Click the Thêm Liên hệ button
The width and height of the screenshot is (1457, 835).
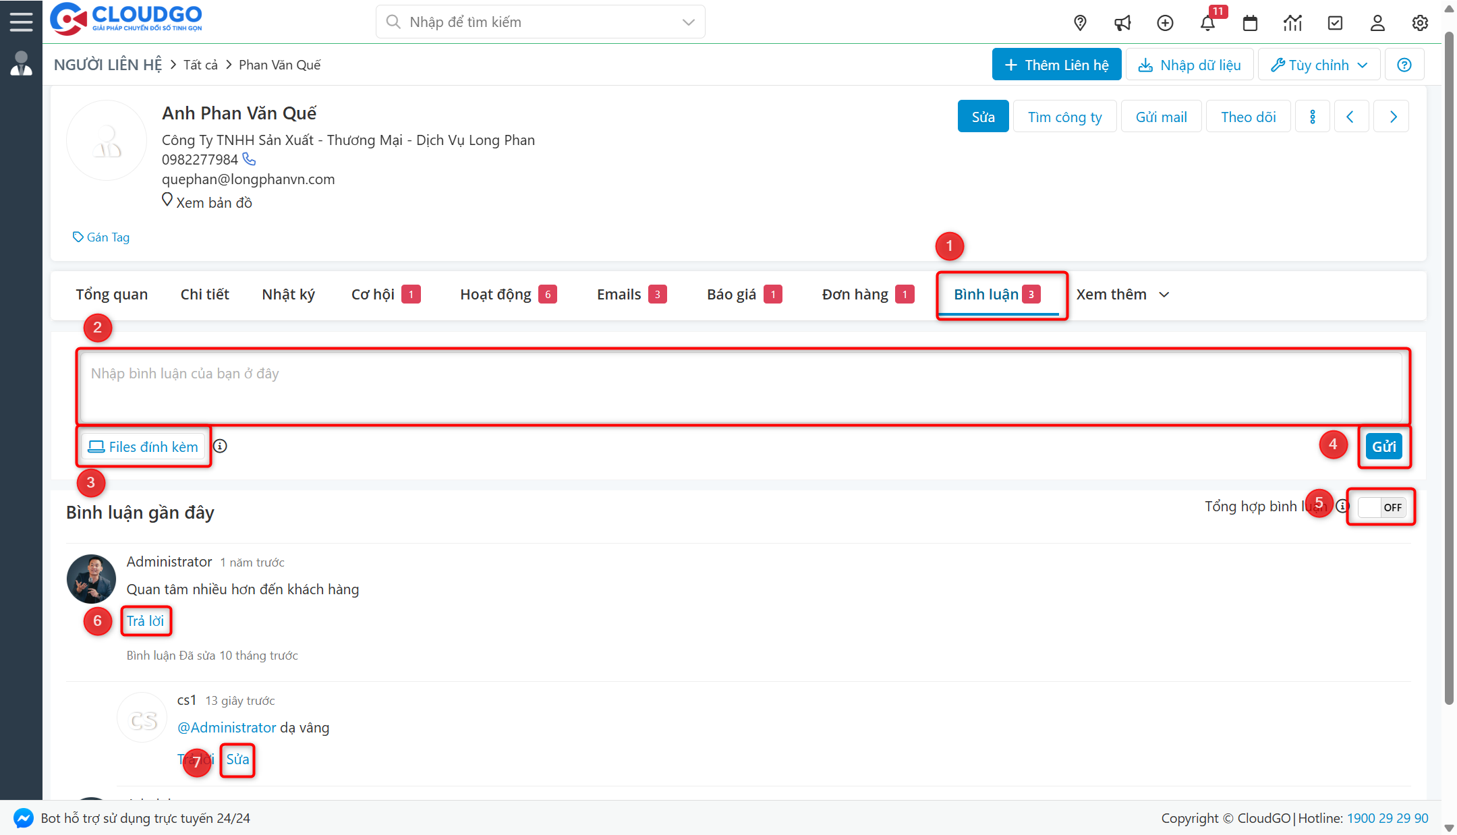pos(1056,64)
